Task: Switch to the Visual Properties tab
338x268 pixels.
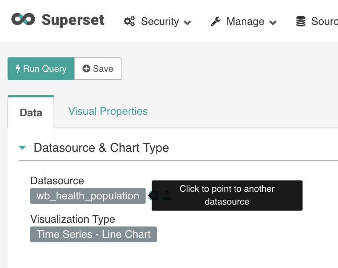Action: click(x=108, y=111)
